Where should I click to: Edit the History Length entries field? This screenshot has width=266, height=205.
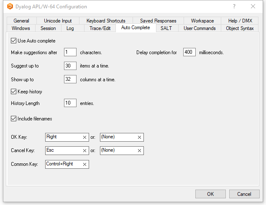click(70, 103)
